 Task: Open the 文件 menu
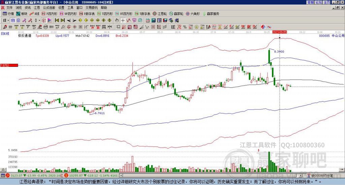point(9,8)
